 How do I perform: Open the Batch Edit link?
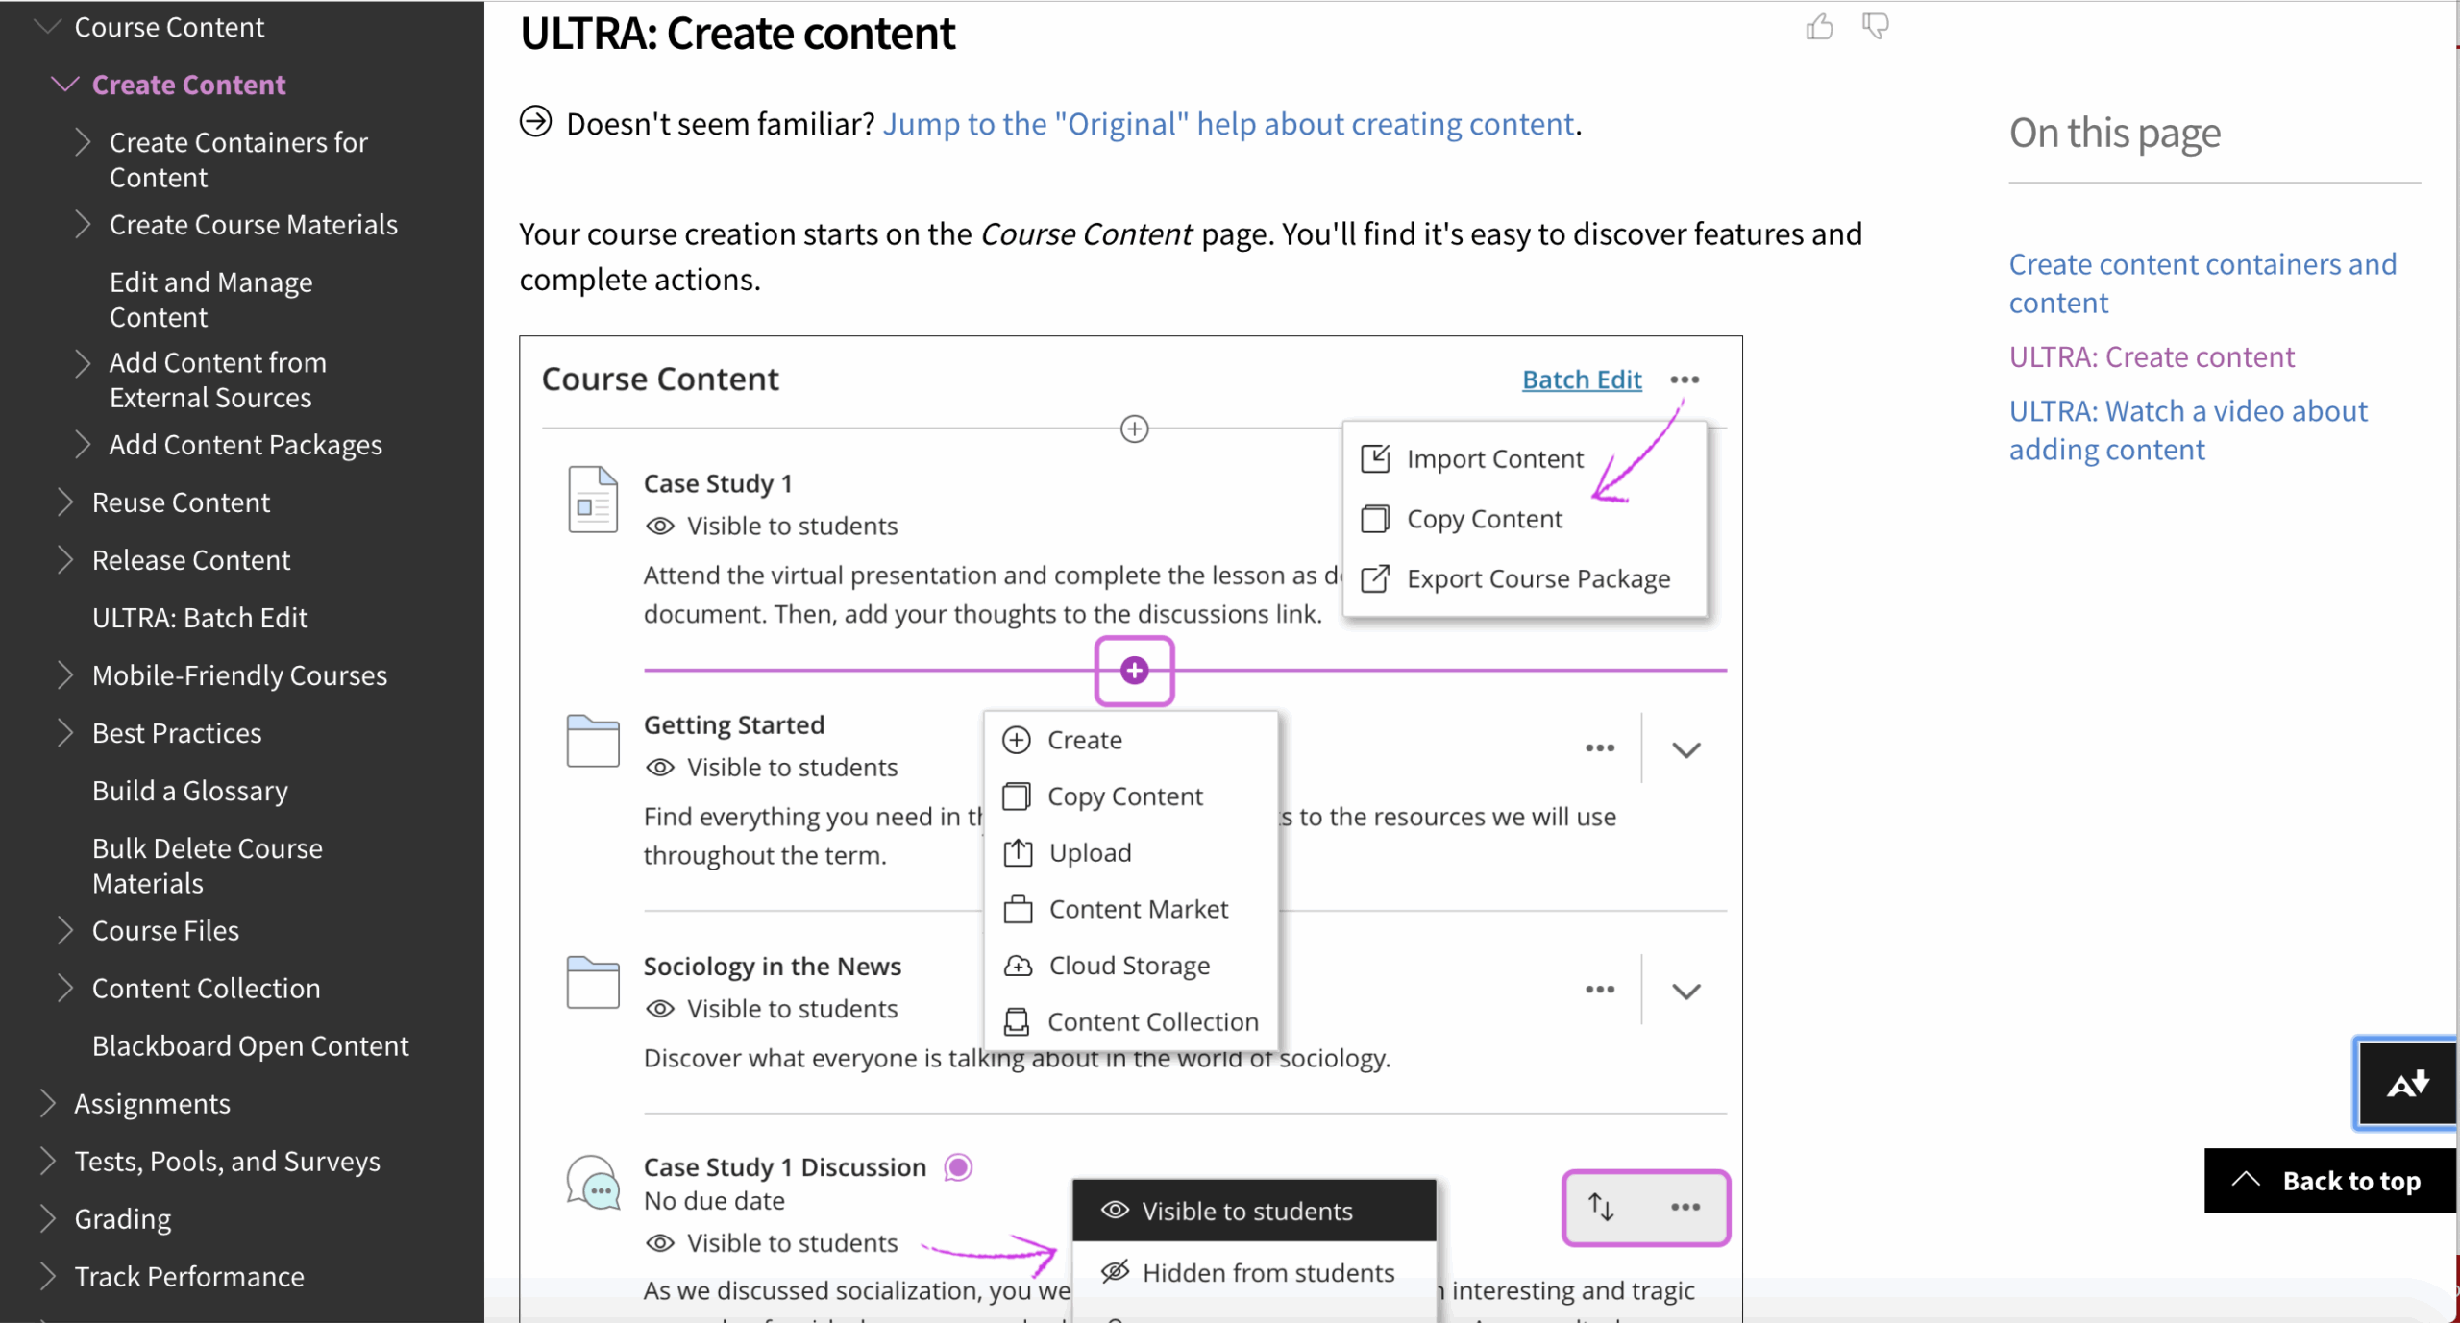pyautogui.click(x=1582, y=380)
